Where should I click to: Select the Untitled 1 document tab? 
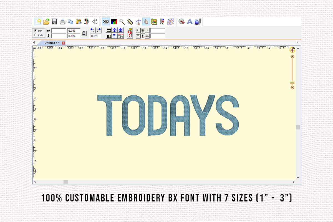(51, 43)
